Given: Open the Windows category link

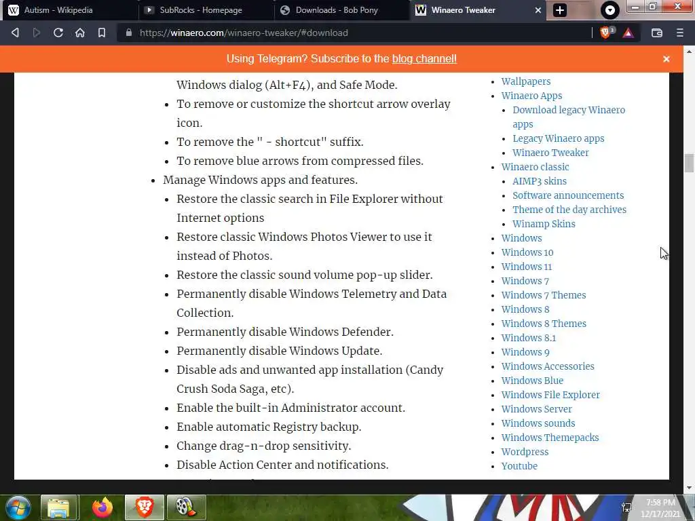Looking at the screenshot, I should tap(521, 238).
